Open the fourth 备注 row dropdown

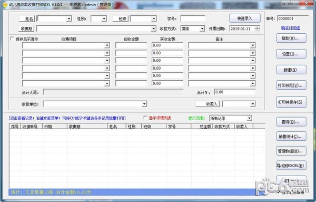click(253, 68)
